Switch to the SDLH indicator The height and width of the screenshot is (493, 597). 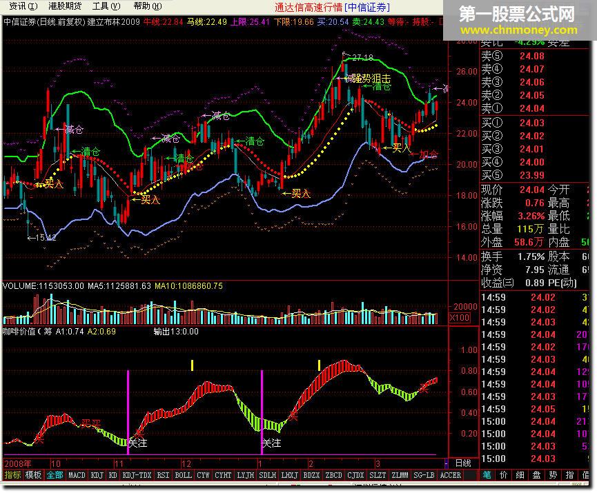[267, 475]
